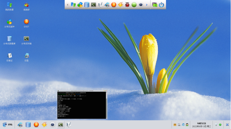Launch notebook icon in the top dock
This screenshot has height=129, width=231.
point(100,5)
